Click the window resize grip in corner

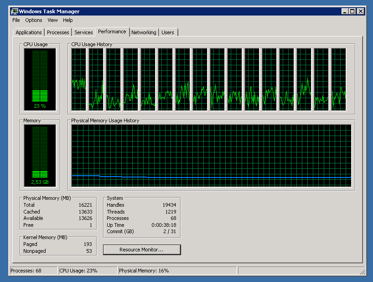click(x=363, y=272)
